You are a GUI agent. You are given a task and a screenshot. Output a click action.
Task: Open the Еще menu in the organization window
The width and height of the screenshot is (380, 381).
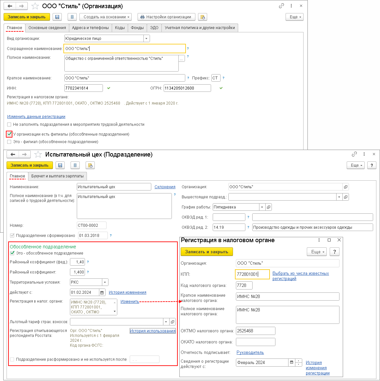pyautogui.click(x=294, y=17)
